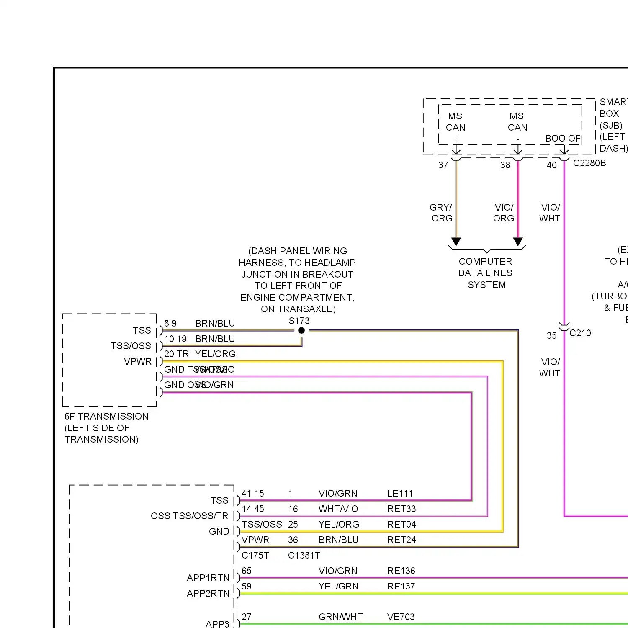Select pin number 38 at C2280B
This screenshot has width=628, height=628.
(x=505, y=165)
